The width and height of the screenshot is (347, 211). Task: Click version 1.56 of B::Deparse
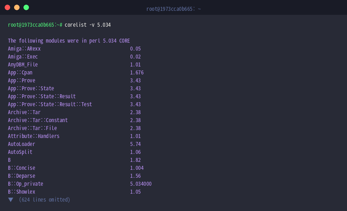pos(136,176)
